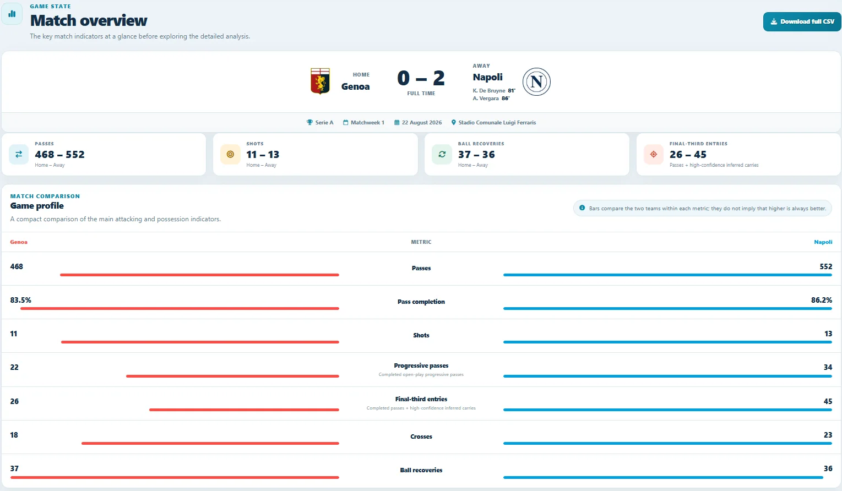Click Genoa's red Passes bar
This screenshot has height=491, width=842.
[x=199, y=275]
